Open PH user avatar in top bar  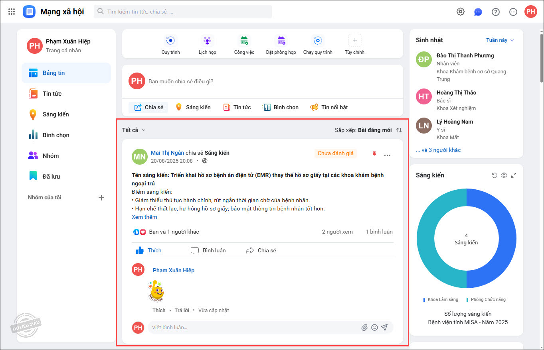tap(531, 12)
